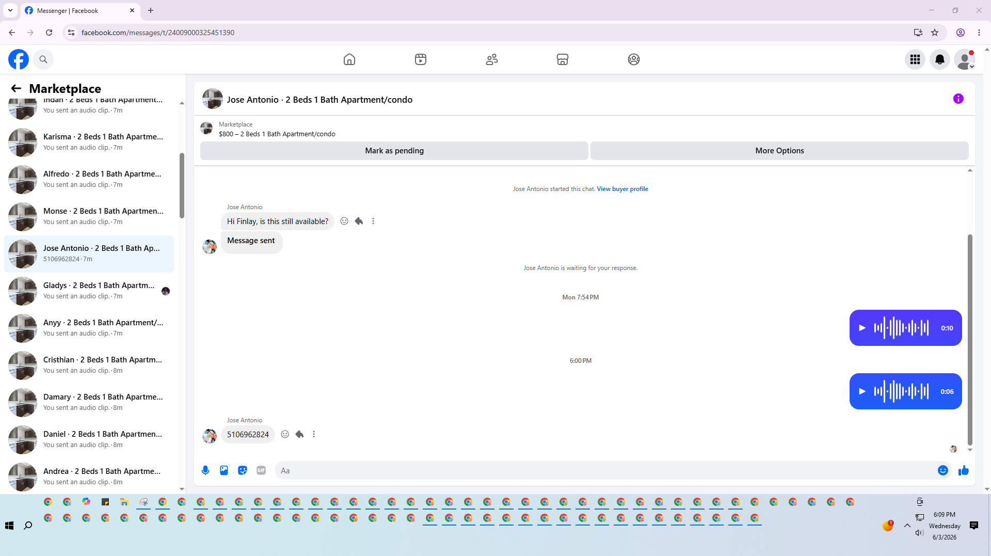This screenshot has height=556, width=991.
Task: Open the taskbar clock showing 6:09 PM
Action: coord(945,526)
